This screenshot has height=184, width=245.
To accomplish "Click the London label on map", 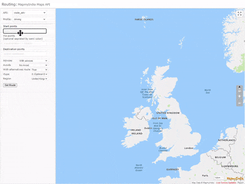I will pyautogui.click(x=189, y=148).
